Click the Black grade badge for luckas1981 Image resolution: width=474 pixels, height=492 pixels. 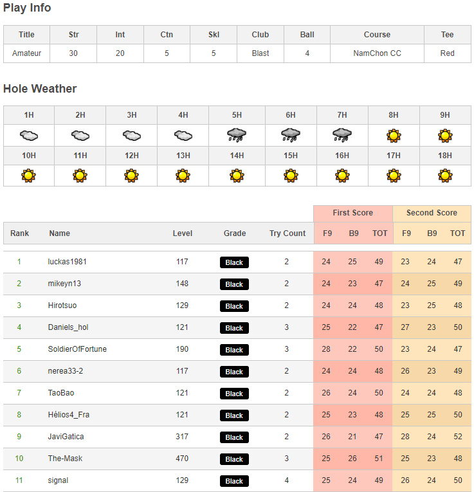click(234, 262)
